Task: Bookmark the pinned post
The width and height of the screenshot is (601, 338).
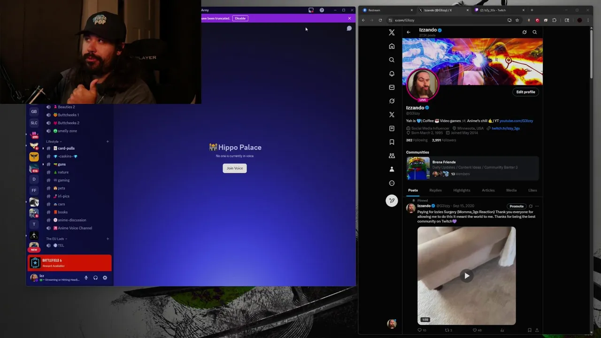Action: [530, 330]
